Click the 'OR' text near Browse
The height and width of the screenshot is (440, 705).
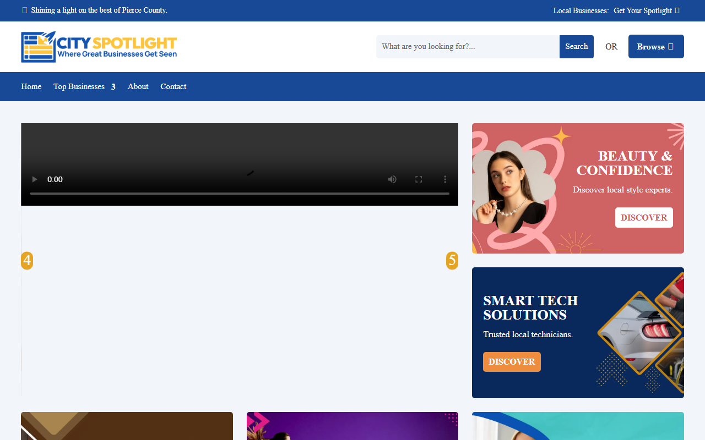pyautogui.click(x=611, y=47)
